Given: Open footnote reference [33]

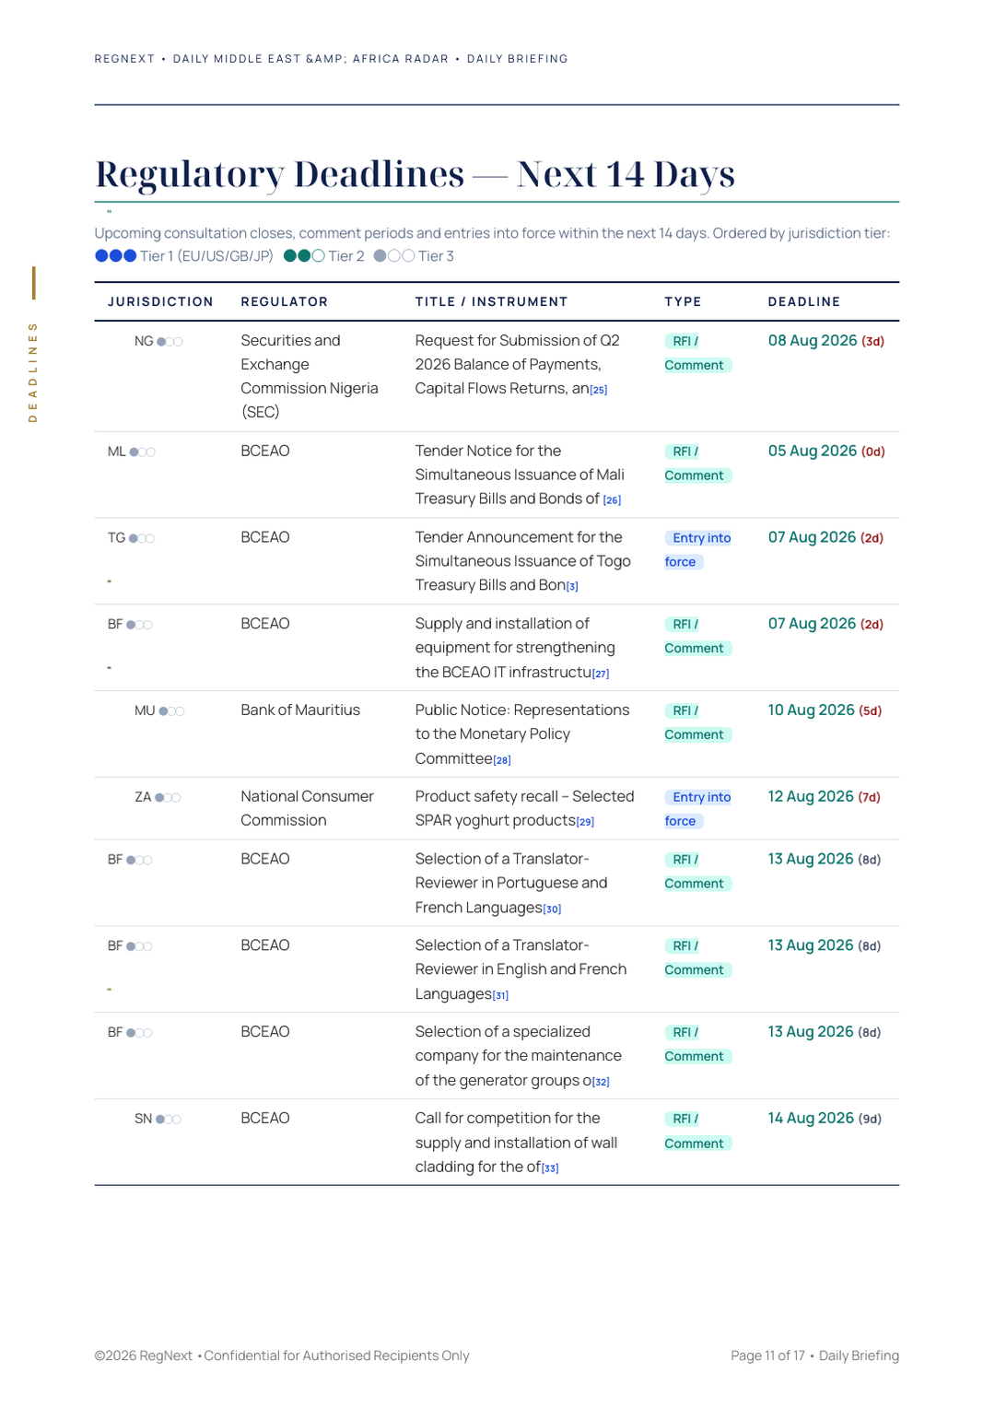Looking at the screenshot, I should tap(550, 1168).
